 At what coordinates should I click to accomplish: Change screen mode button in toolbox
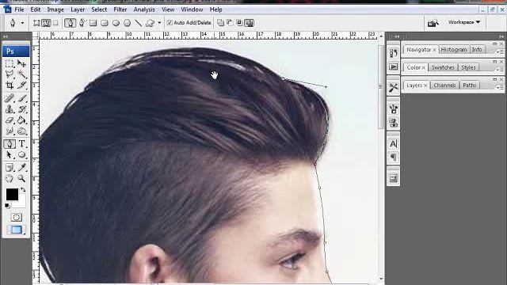16,230
